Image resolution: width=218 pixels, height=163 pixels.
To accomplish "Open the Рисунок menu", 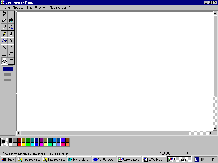I will pyautogui.click(x=41, y=8).
